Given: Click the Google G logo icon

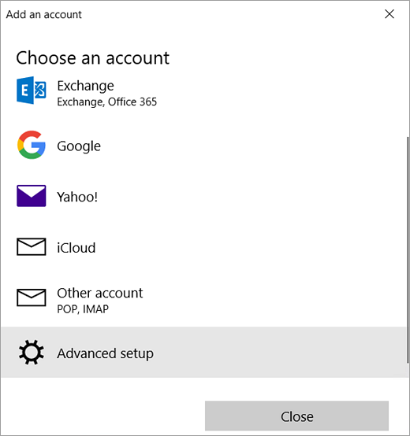Looking at the screenshot, I should [x=32, y=145].
